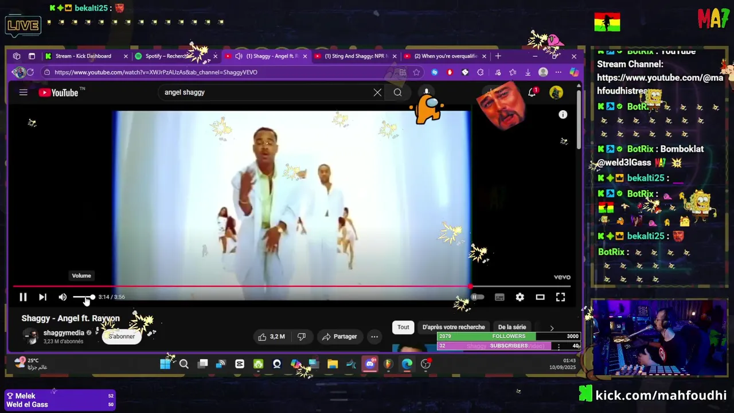Open the Edge workspaces icon
The image size is (734, 413).
pyautogui.click(x=17, y=56)
